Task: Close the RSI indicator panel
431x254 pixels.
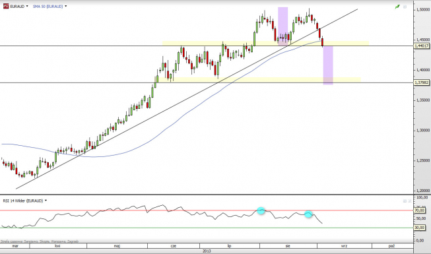Action: (410, 201)
